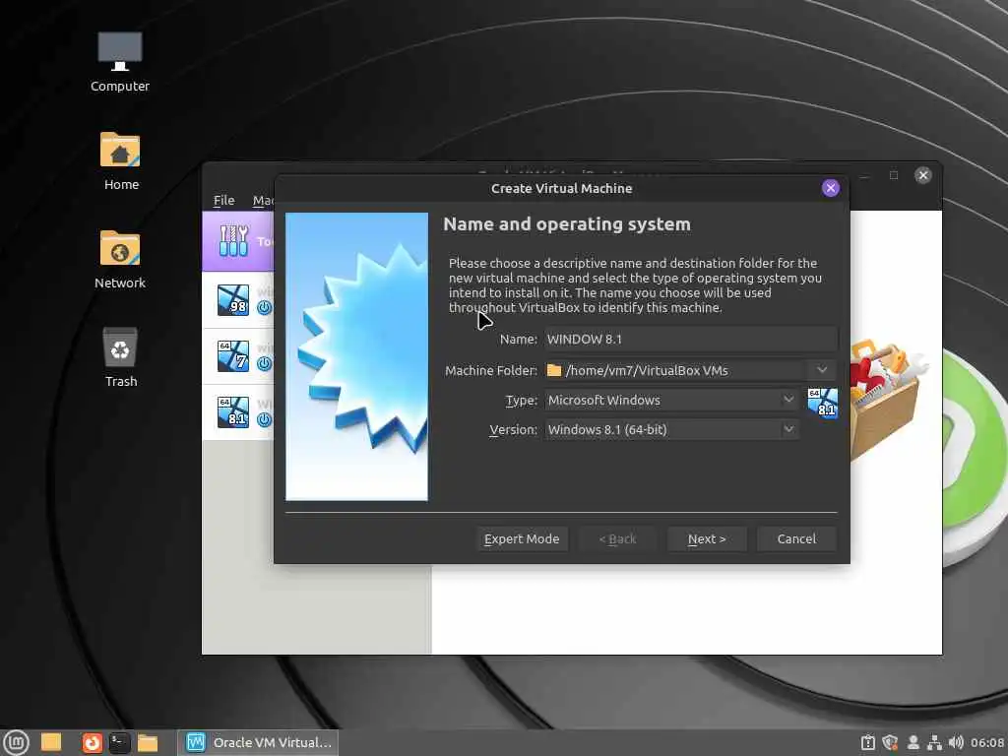The height and width of the screenshot is (756, 1008).
Task: Open the second folder launcher in taskbar
Action: (148, 742)
